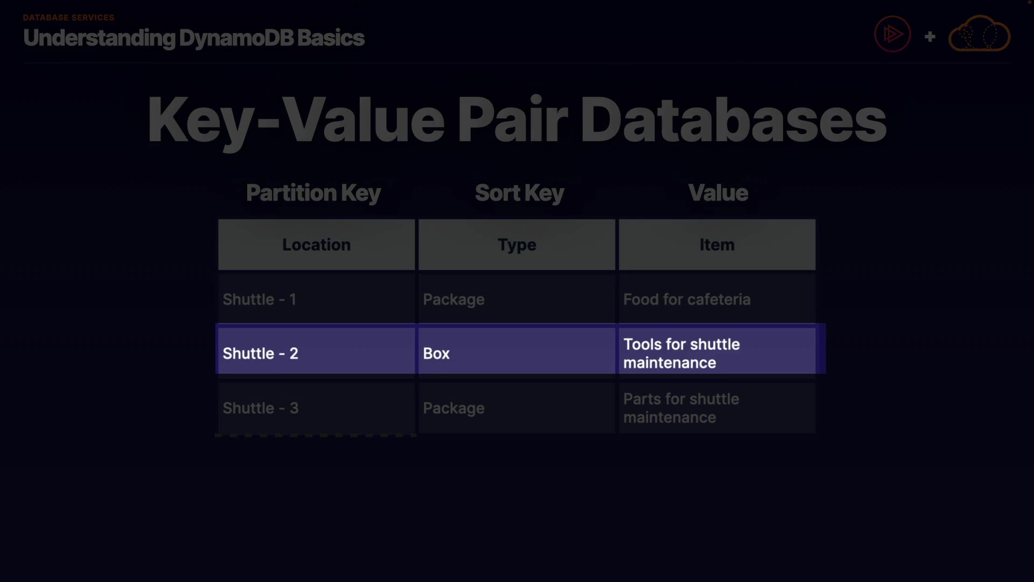Select the Shuttle - 2 cell

[316, 353]
